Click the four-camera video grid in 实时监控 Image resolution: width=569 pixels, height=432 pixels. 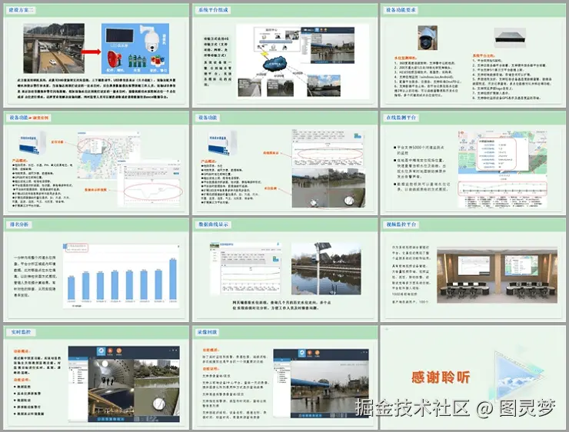pos(134,387)
